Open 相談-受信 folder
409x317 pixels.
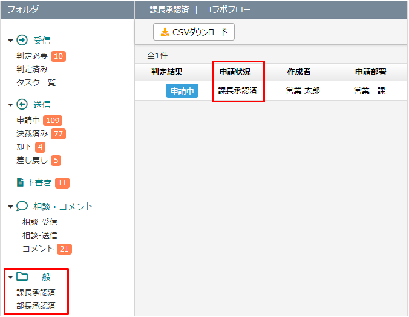click(x=40, y=222)
